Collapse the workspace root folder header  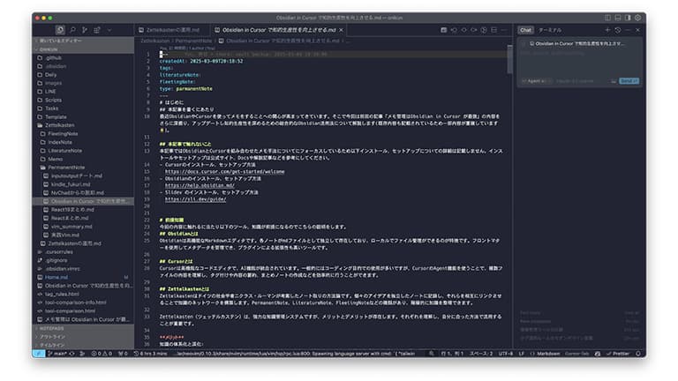(85, 49)
